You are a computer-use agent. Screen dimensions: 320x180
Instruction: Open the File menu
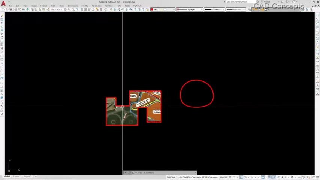point(10,6)
